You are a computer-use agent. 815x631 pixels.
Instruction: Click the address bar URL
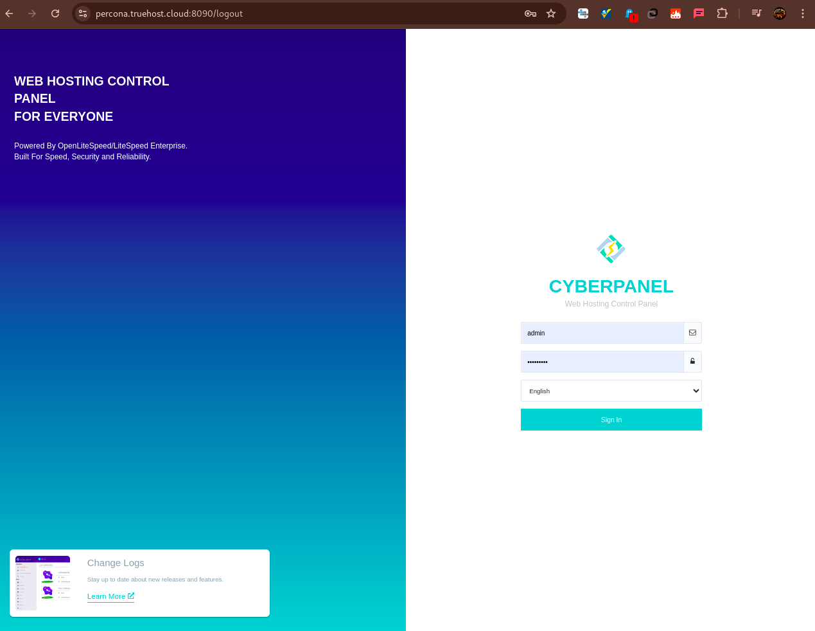[x=169, y=13]
